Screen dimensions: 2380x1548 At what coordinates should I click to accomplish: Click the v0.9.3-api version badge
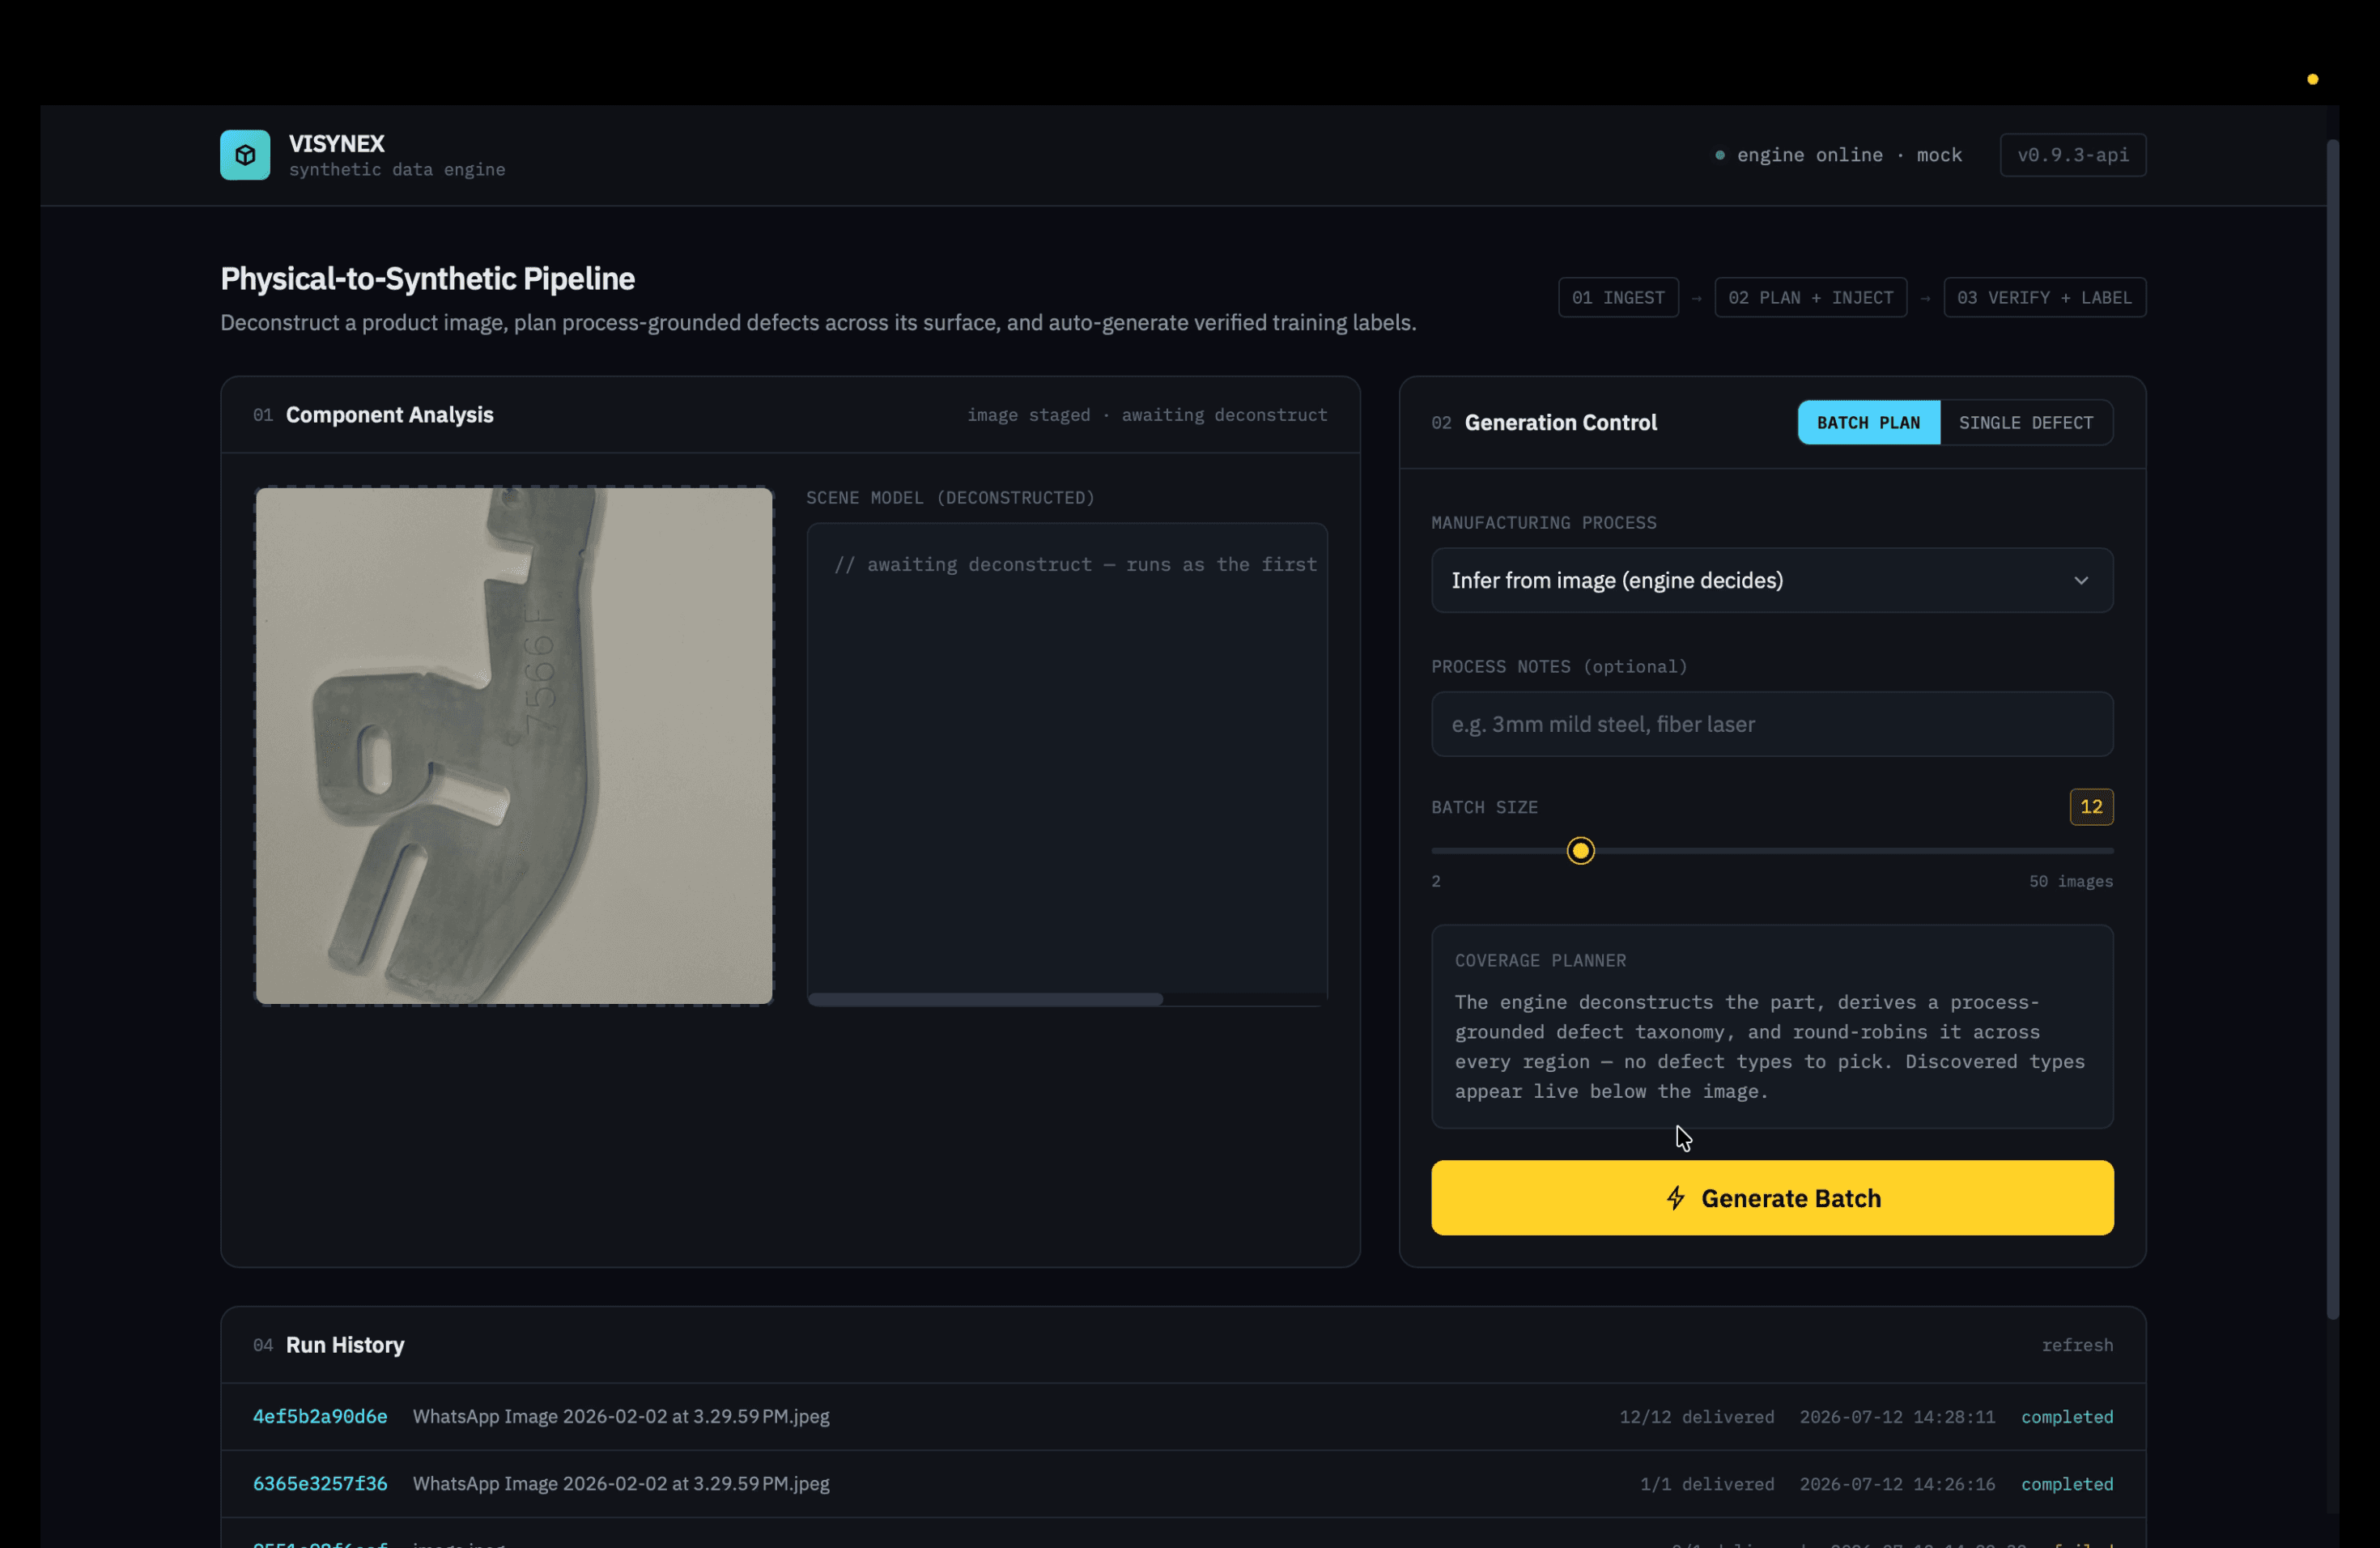[2072, 155]
